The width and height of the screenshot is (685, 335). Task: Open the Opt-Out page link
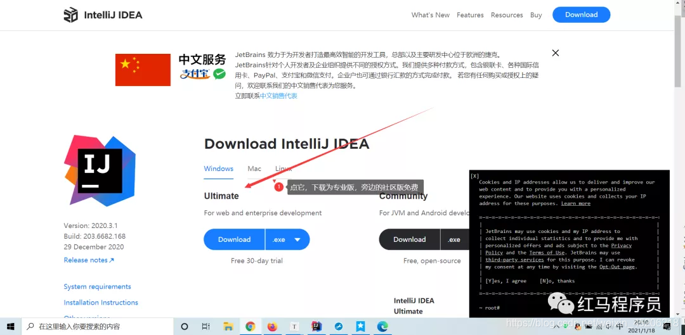(x=617, y=267)
